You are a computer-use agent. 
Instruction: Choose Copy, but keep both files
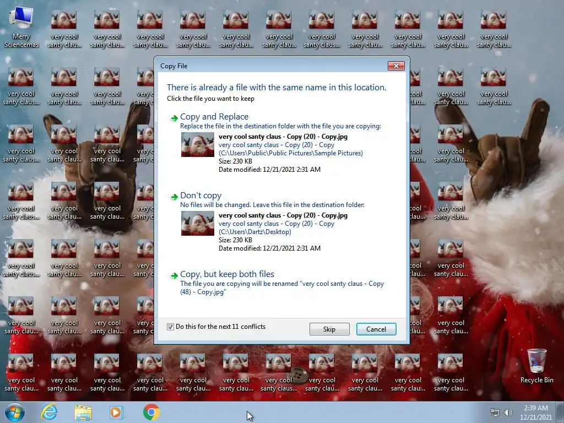(227, 274)
